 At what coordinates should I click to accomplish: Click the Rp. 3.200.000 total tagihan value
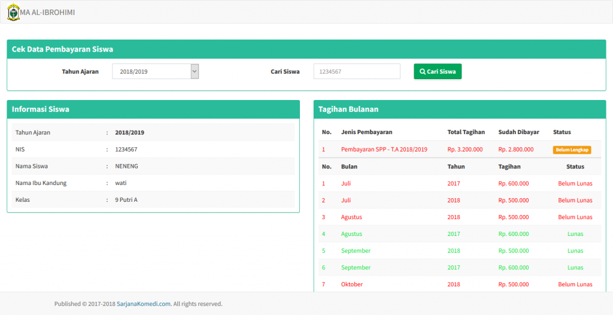point(465,150)
